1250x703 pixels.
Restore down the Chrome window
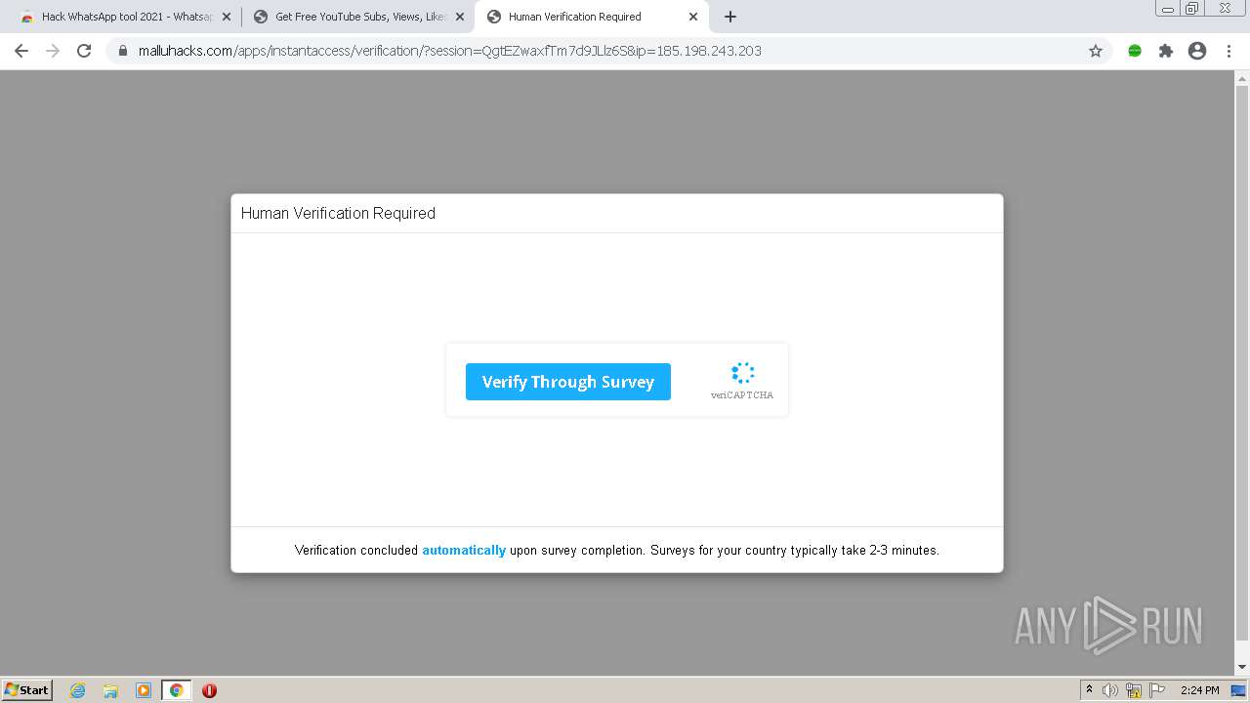[x=1192, y=9]
